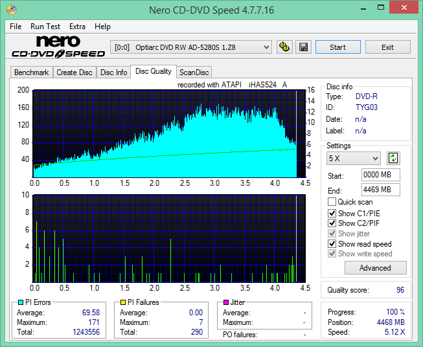Click the PI Errors total 1243556
This screenshot has width=423, height=347.
[x=86, y=331]
